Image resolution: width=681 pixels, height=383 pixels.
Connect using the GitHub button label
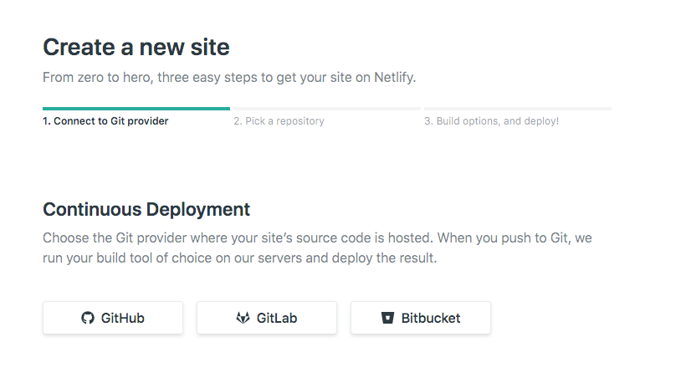122,318
